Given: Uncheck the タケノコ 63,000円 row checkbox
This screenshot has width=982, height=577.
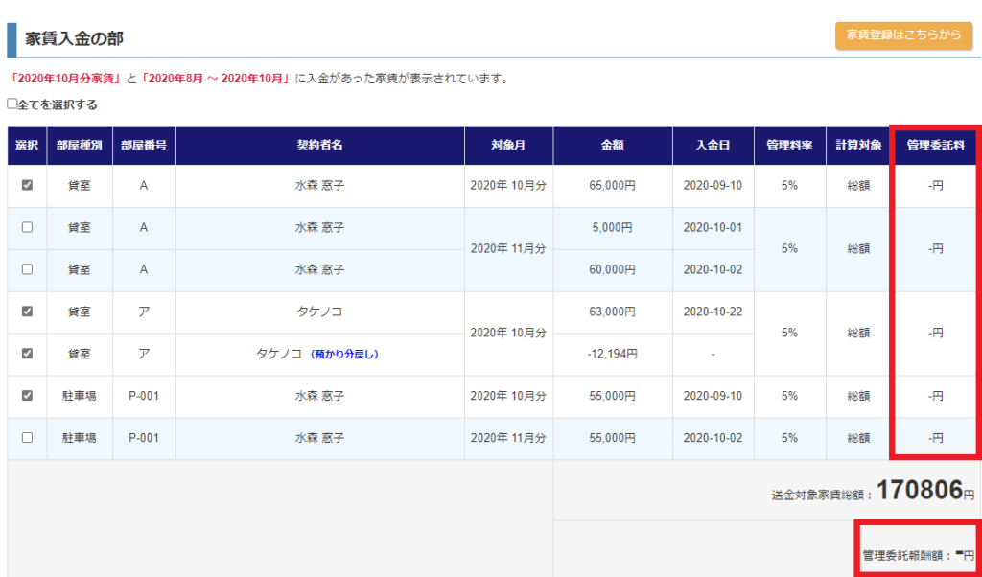Looking at the screenshot, I should (x=27, y=312).
